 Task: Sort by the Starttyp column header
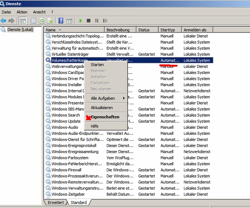pos(170,30)
